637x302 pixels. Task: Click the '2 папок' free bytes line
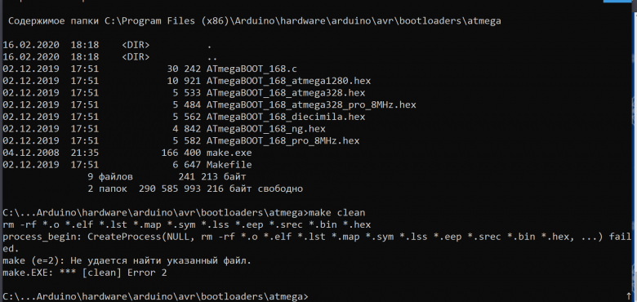tap(195, 189)
